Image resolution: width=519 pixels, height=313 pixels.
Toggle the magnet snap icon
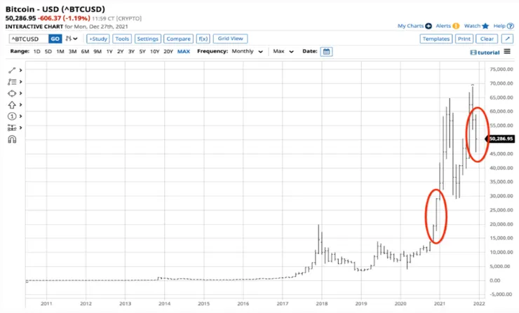12,139
